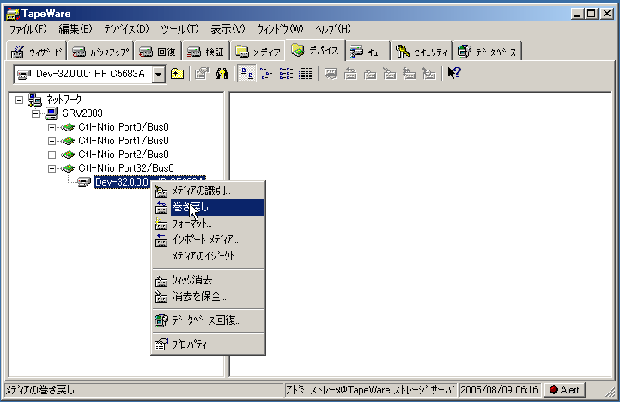Click the binoculars find icon

[x=222, y=74]
